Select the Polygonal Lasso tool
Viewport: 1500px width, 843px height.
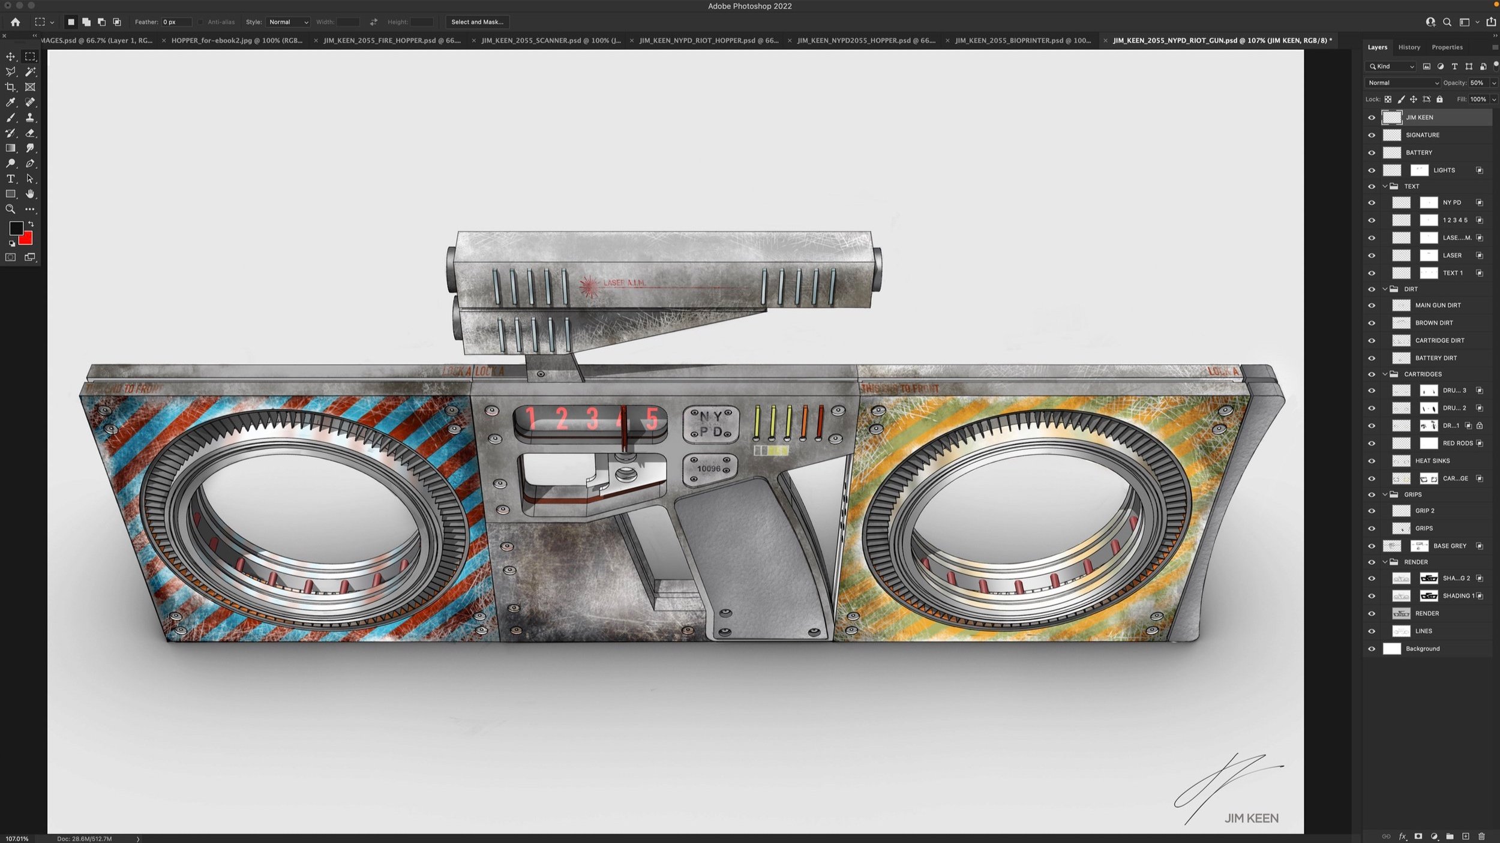[x=10, y=72]
